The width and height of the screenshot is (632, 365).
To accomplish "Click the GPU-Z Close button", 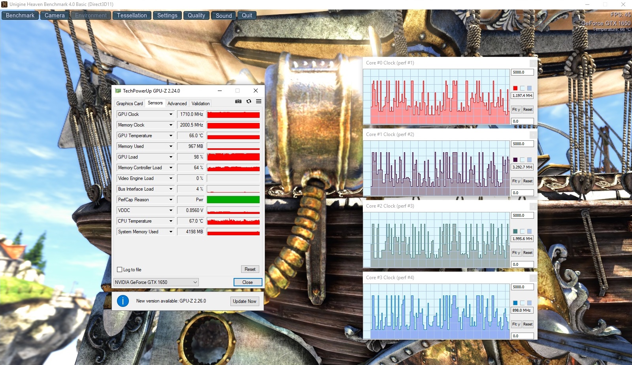I will pyautogui.click(x=248, y=282).
